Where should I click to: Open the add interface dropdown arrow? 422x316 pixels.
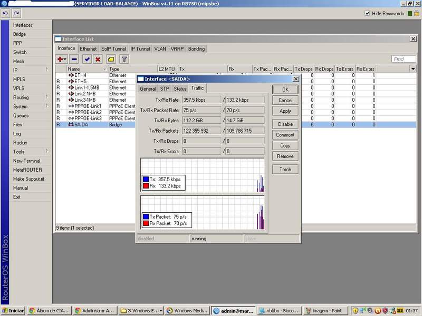pyautogui.click(x=65, y=59)
